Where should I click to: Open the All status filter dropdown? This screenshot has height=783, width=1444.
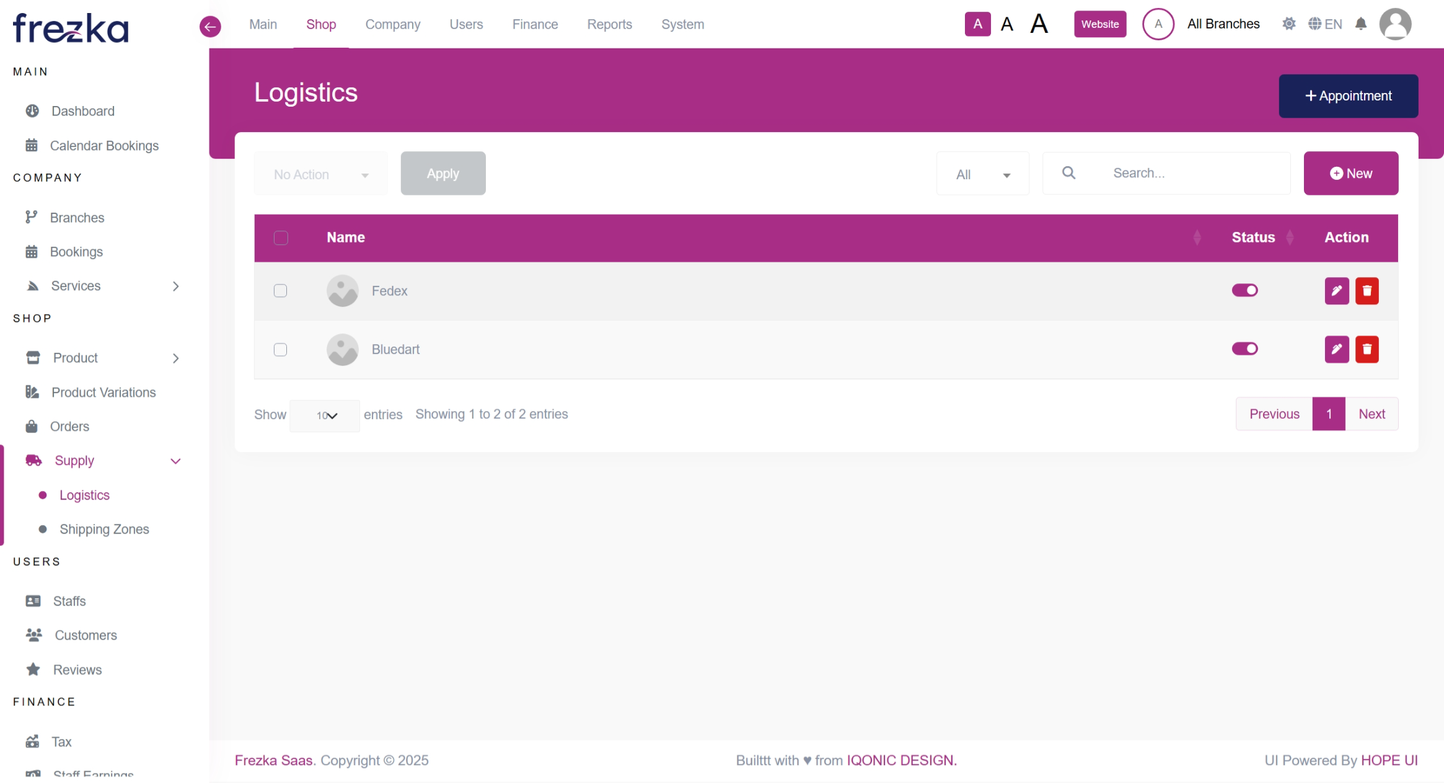(x=982, y=174)
